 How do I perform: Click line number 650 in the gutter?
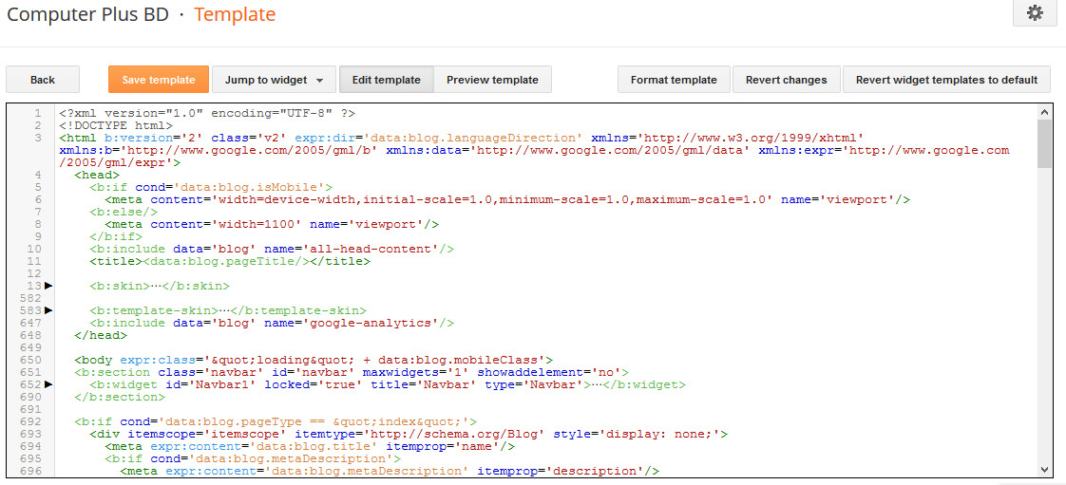[x=32, y=360]
